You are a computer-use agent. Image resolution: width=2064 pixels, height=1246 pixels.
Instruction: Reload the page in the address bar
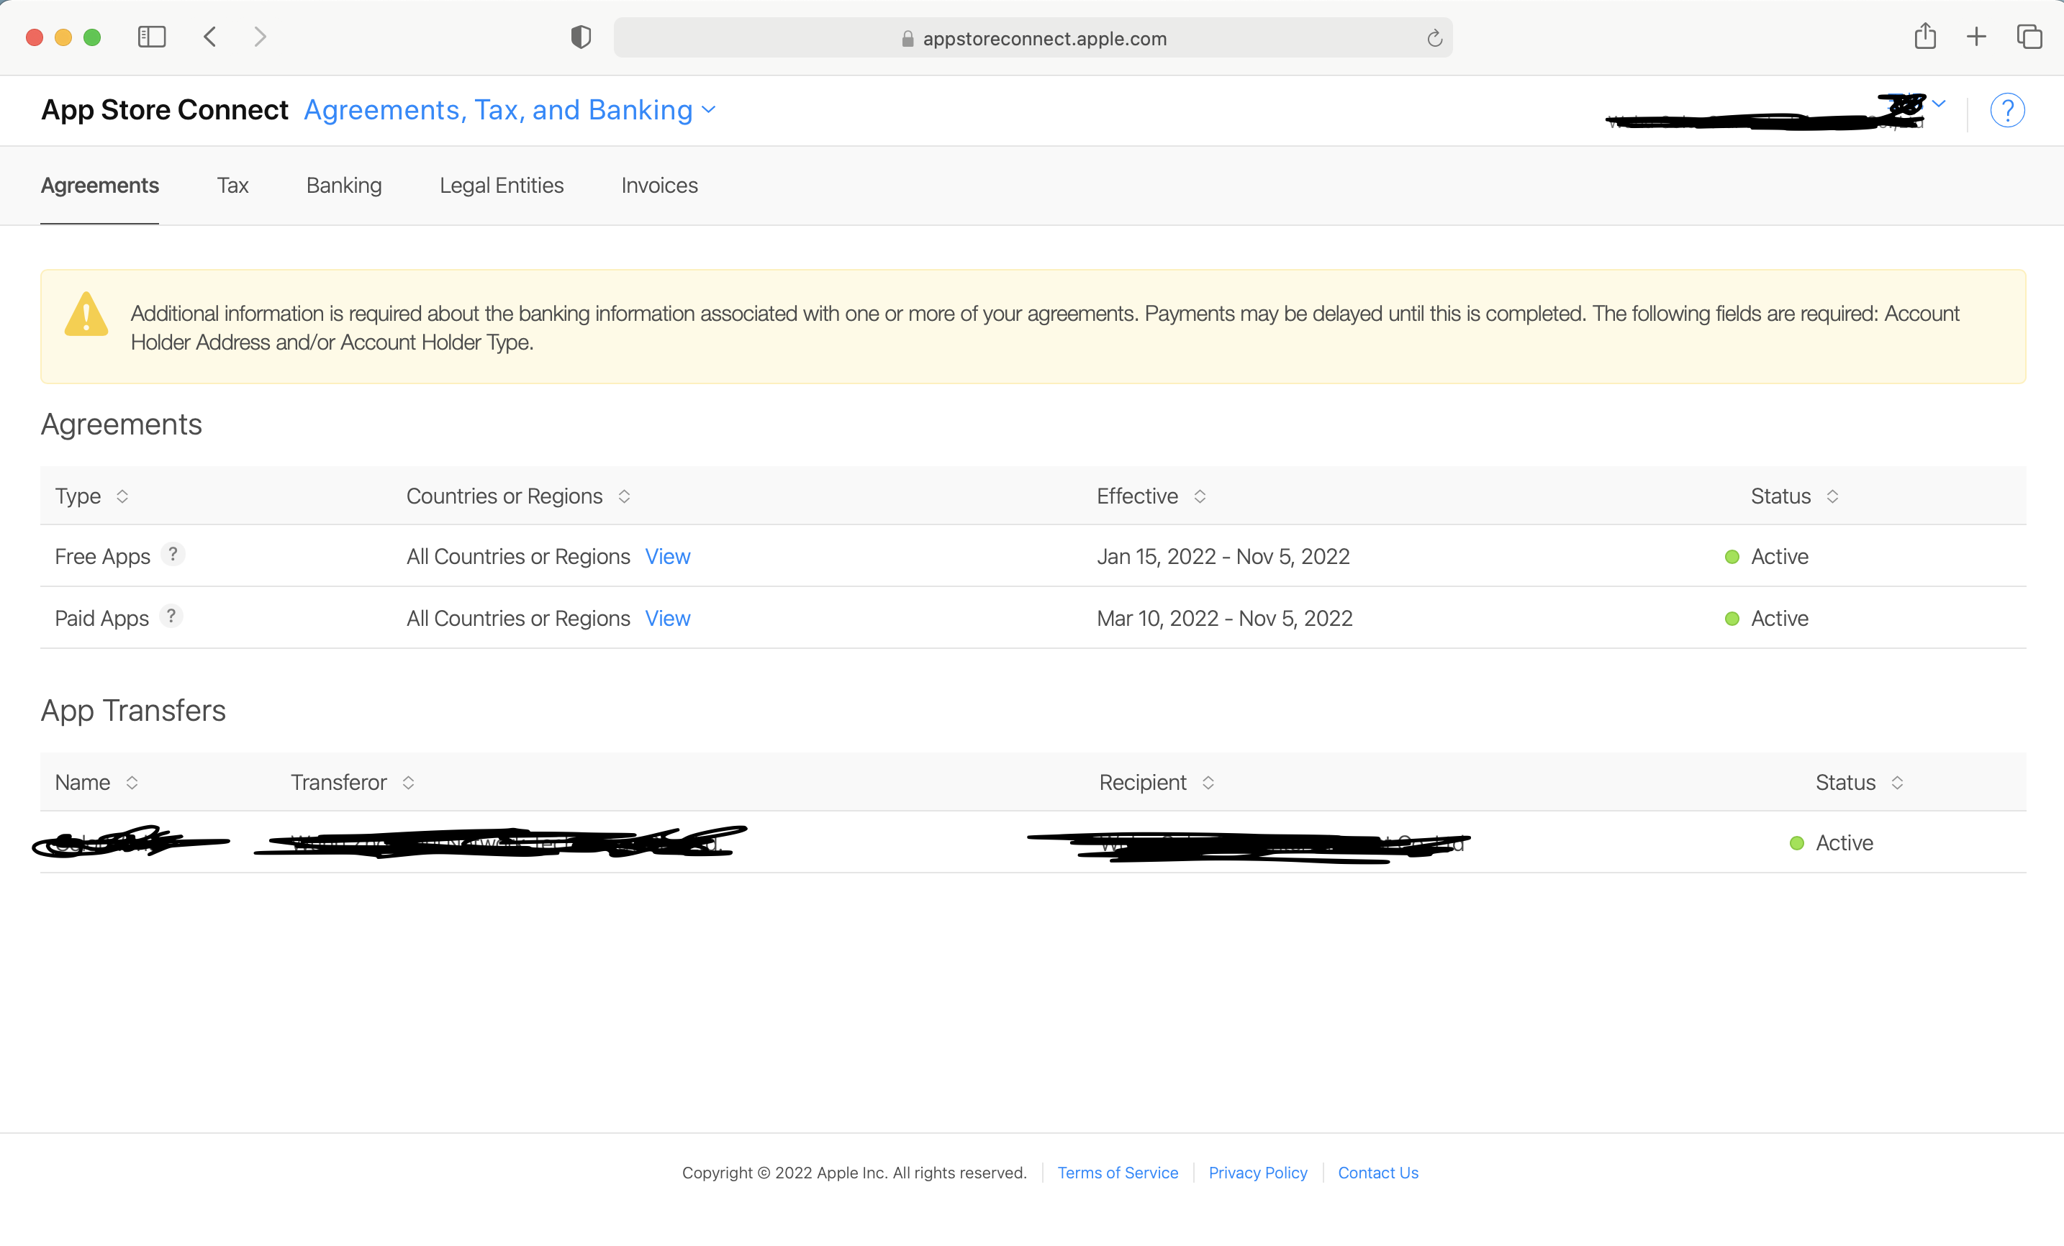pyautogui.click(x=1434, y=39)
